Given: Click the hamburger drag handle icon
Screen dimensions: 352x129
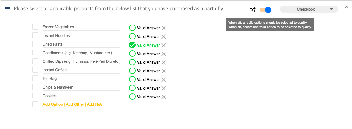Looking at the screenshot, I should [x=7, y=8].
